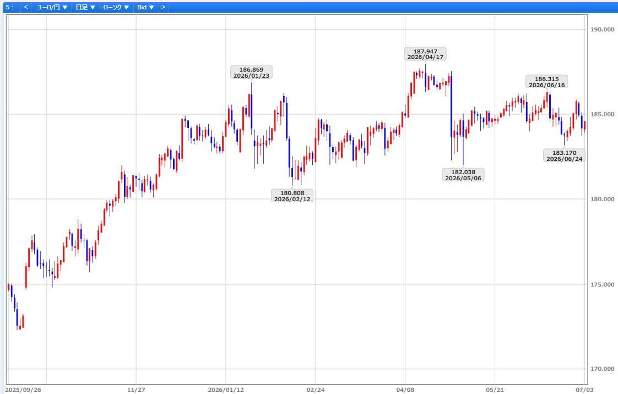Click the 04/08 date axis label
Viewport: 618px width, 394px height.
tap(405, 390)
